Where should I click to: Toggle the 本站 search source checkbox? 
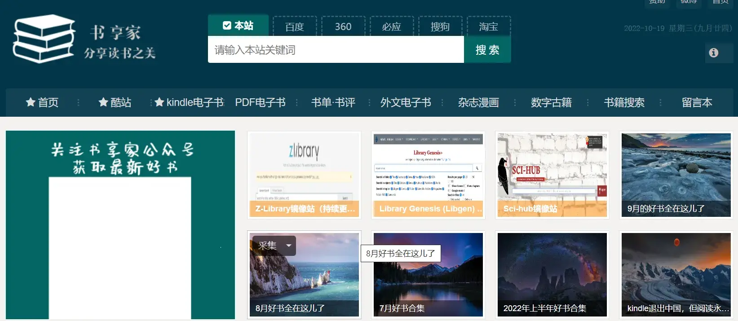tap(227, 26)
